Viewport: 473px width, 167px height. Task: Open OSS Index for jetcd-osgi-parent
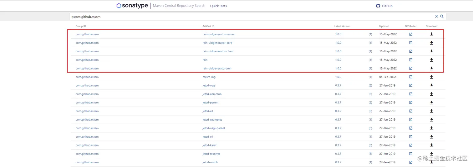(411, 128)
